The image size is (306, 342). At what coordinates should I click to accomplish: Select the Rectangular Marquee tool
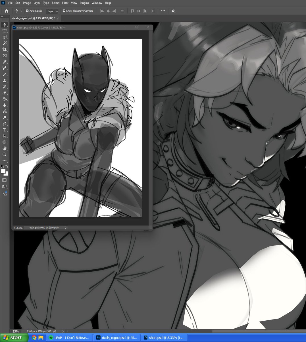coord(5,31)
